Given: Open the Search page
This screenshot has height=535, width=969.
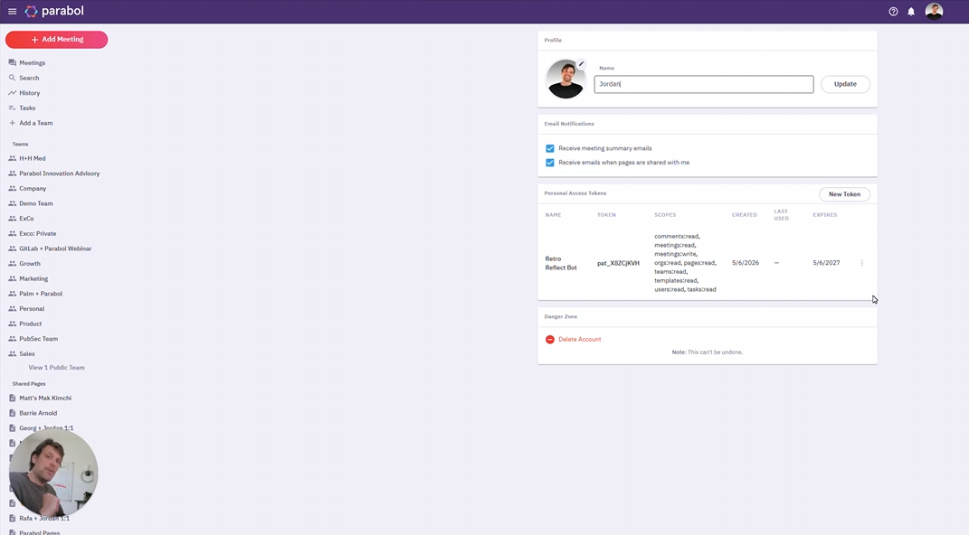Looking at the screenshot, I should click(29, 78).
